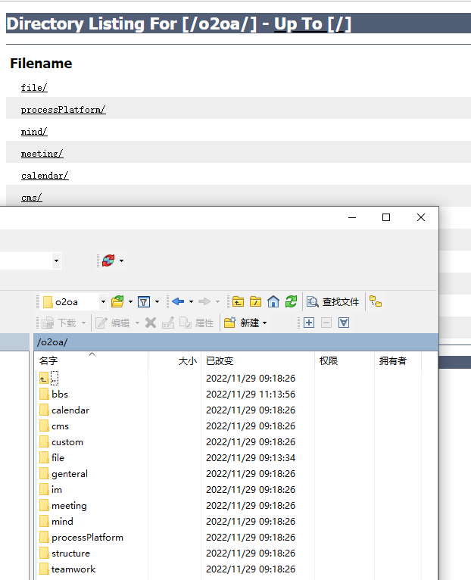This screenshot has height=580, width=471.
Task: Expand the 下载 dropdown arrow
Action: (x=83, y=323)
